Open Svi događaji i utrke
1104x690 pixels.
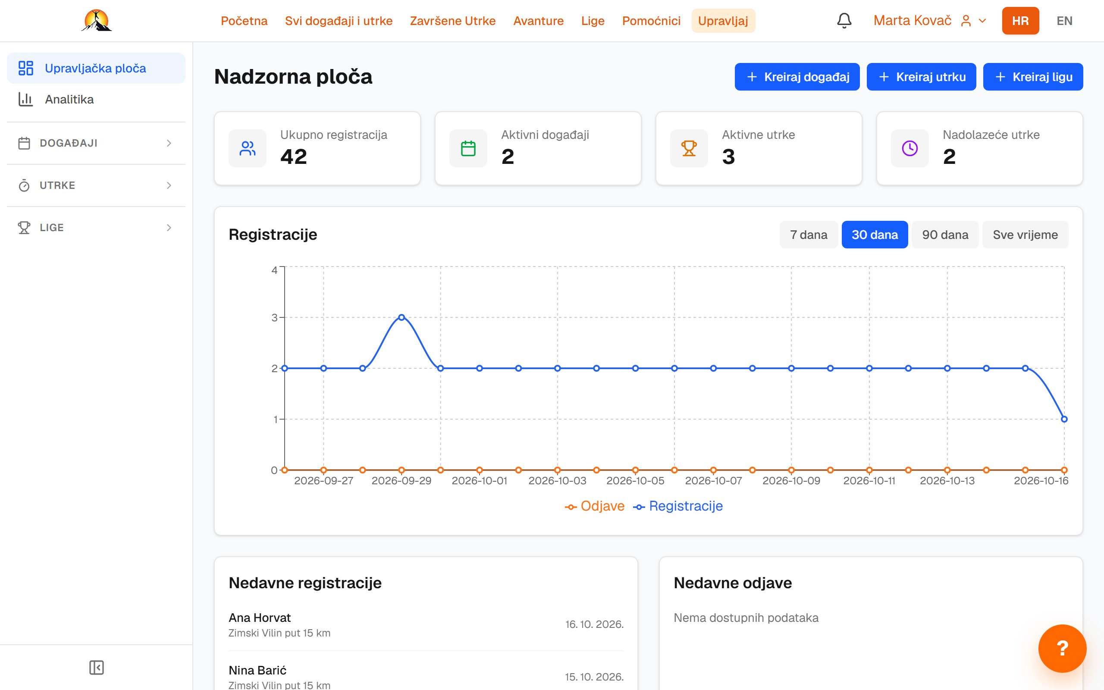coord(339,21)
